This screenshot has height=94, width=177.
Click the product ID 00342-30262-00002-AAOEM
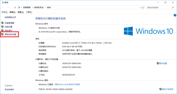(x=59, y=89)
